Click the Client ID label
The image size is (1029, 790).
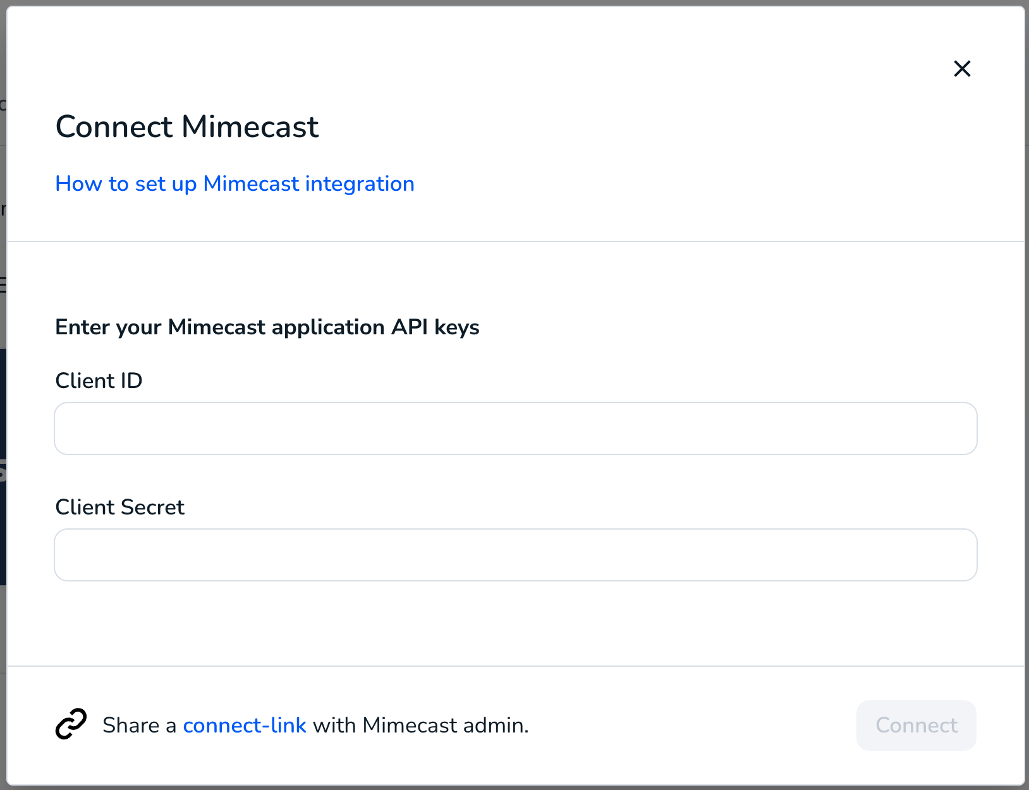tap(99, 381)
